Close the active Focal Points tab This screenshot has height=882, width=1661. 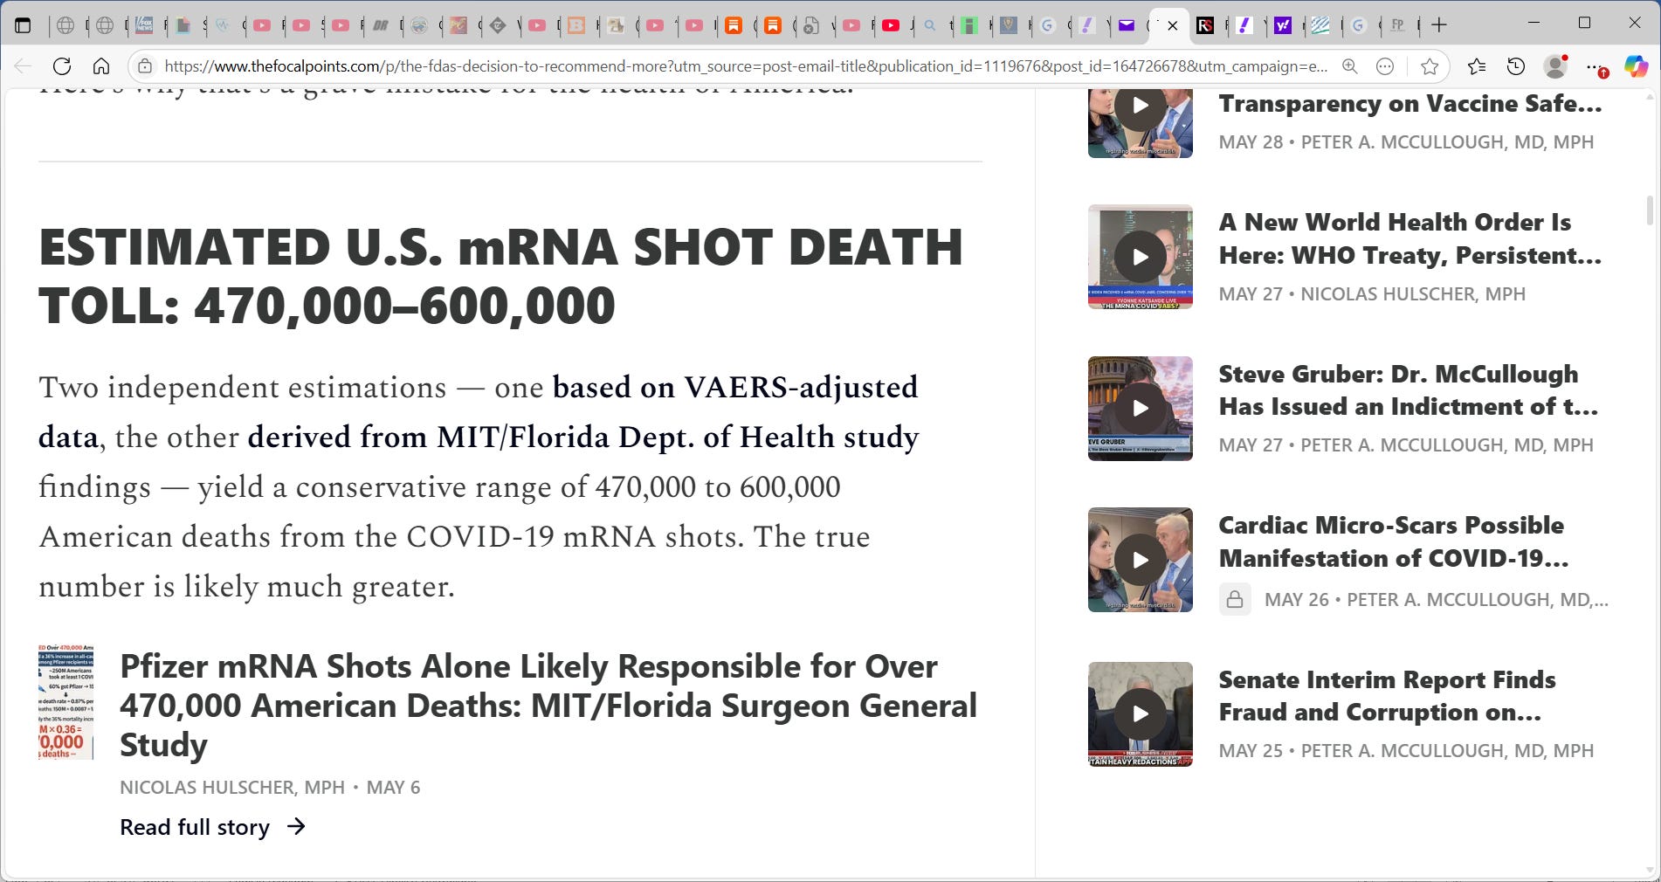coord(1173,25)
